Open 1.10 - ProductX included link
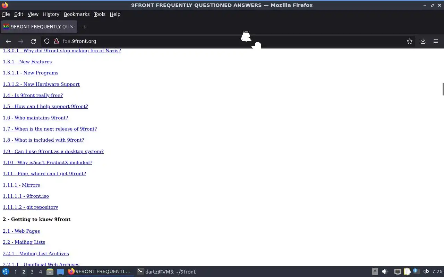 (x=48, y=162)
